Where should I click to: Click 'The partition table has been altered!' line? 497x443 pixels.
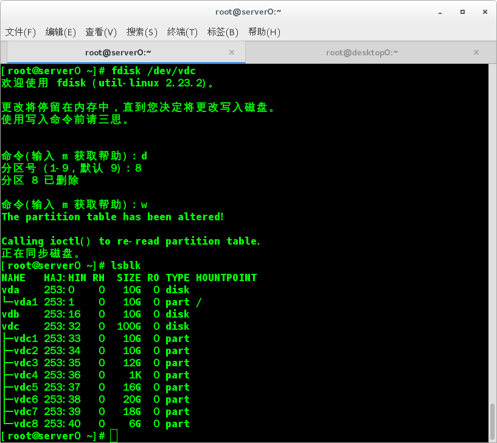113,217
